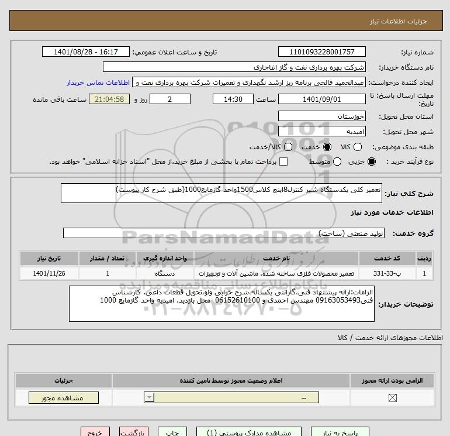Click the جزئیات column header in permits table

64,380
